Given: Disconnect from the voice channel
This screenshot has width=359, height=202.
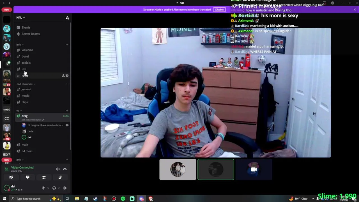Looking at the screenshot, I should 65,169.
